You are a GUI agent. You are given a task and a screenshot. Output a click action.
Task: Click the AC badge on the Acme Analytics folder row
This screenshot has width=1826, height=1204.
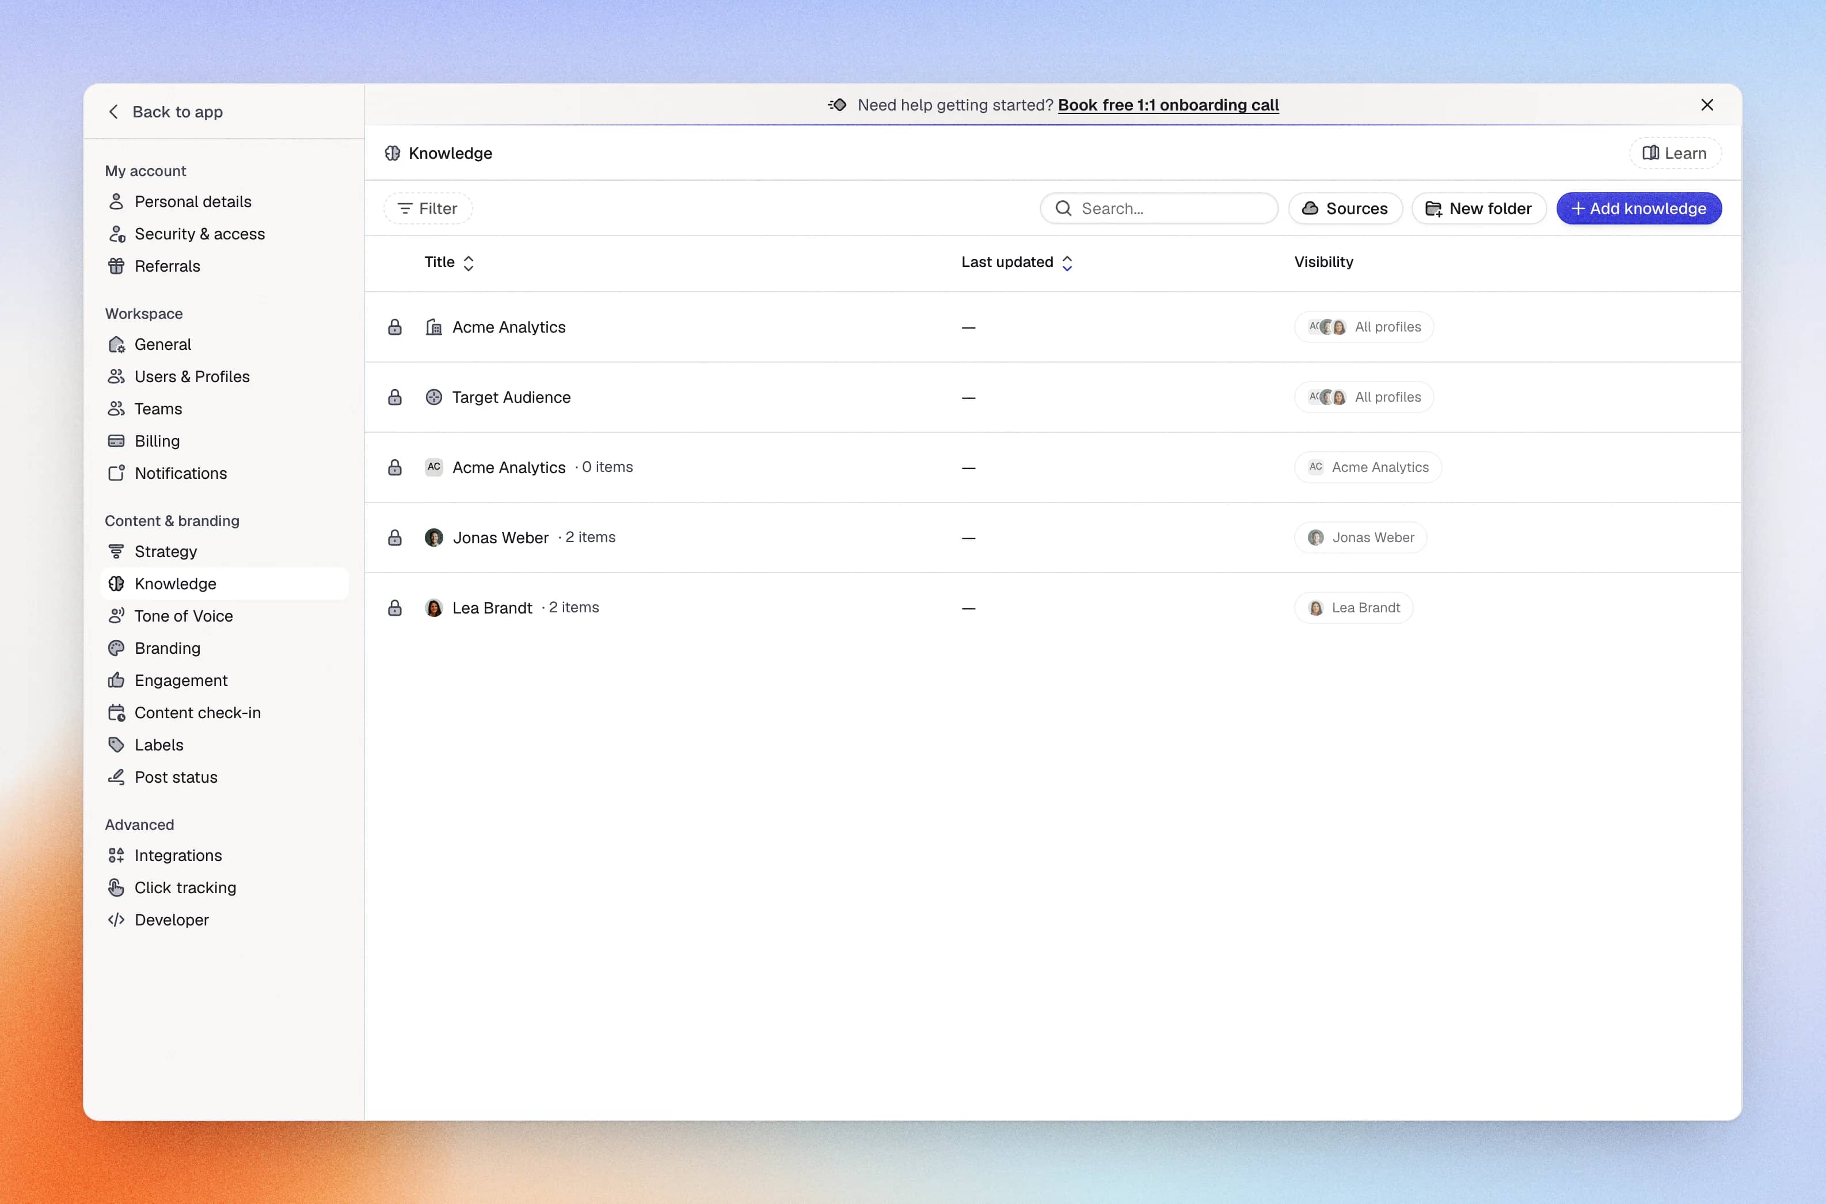434,467
